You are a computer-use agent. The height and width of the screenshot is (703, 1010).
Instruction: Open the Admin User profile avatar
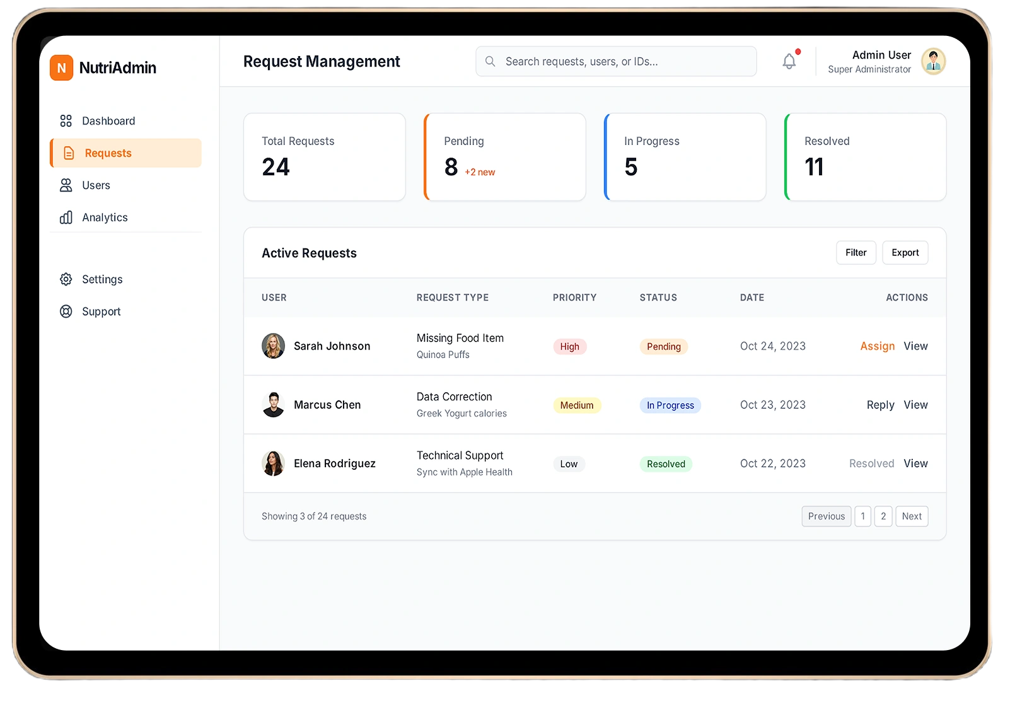pyautogui.click(x=933, y=62)
